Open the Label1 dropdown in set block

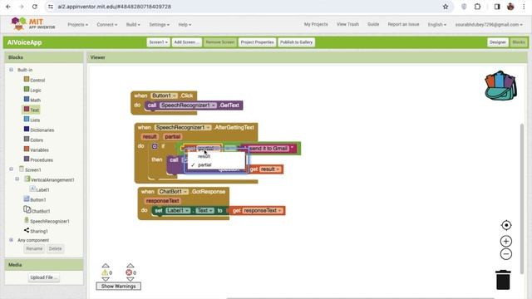pos(177,210)
